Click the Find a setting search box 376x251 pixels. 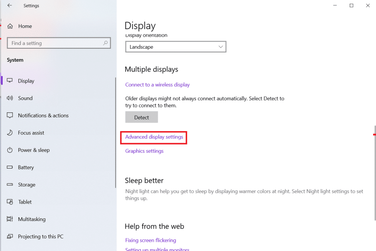(56, 43)
